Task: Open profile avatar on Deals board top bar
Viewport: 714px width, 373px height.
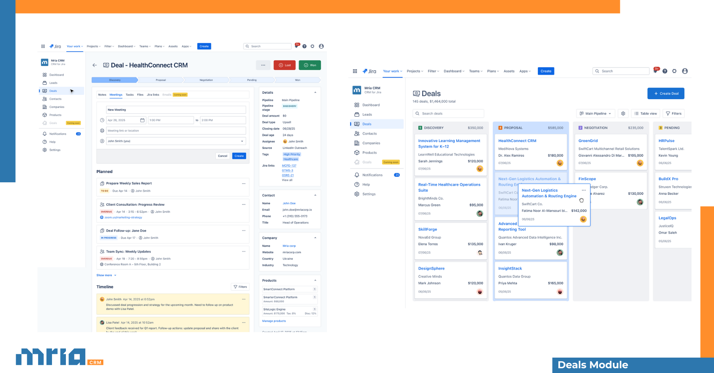Action: coord(685,71)
